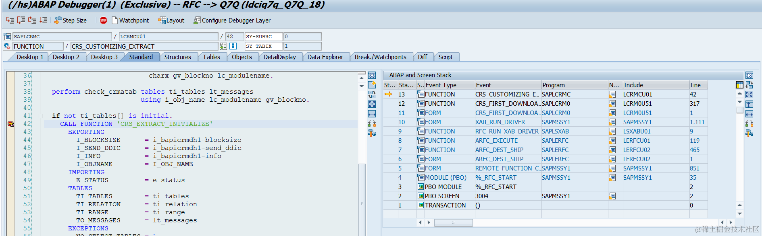Viewport: 762px width, 236px height.
Task: Click the gear icon beside FUNCTION field
Action: pos(7,46)
